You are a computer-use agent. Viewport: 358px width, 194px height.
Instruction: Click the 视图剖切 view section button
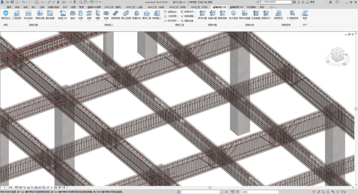coord(170,12)
